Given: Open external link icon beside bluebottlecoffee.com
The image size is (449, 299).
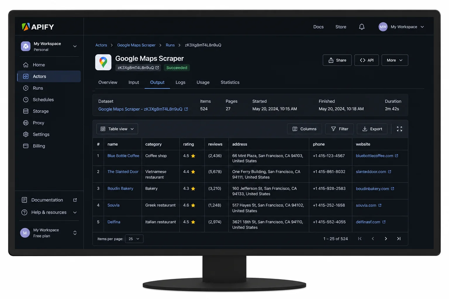Looking at the screenshot, I should (397, 156).
